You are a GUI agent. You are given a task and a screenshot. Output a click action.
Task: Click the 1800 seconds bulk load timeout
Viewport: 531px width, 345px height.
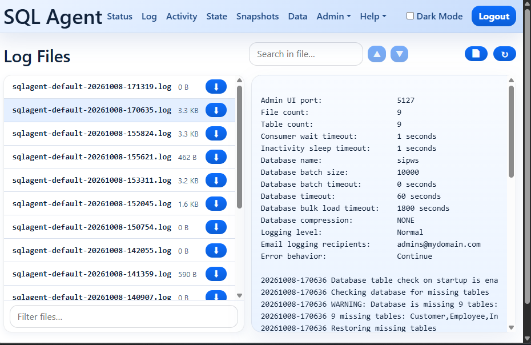point(423,208)
